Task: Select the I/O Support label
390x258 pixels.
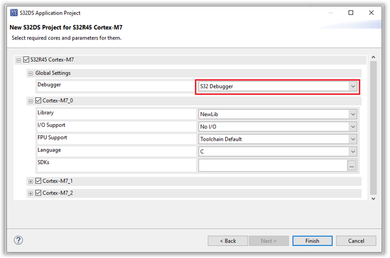Action: coord(51,125)
